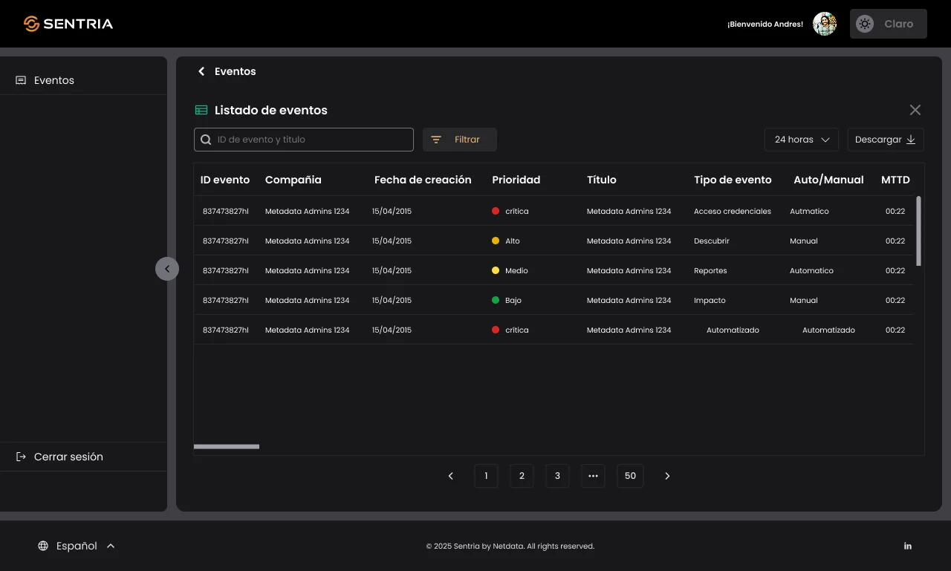
Task: Click the globe language icon
Action: (x=43, y=546)
